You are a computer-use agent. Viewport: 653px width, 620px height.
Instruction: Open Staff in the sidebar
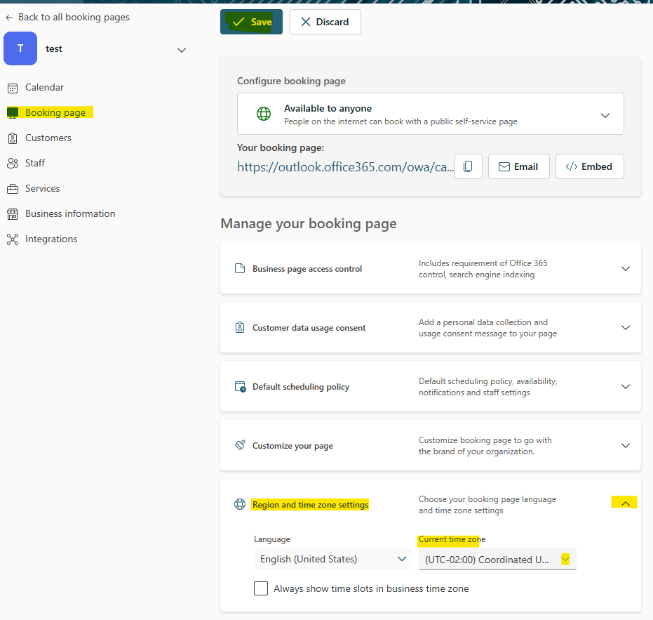pos(35,163)
